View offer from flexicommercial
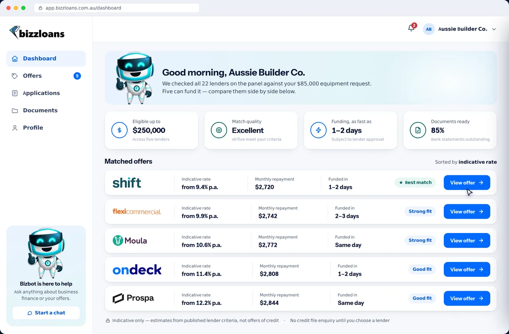Screen dimensions: 509x334 [x=467, y=212]
